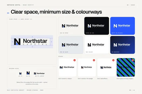Select the blurred shadow-effect Northstar logo
The image size is (142, 94).
click(106, 67)
